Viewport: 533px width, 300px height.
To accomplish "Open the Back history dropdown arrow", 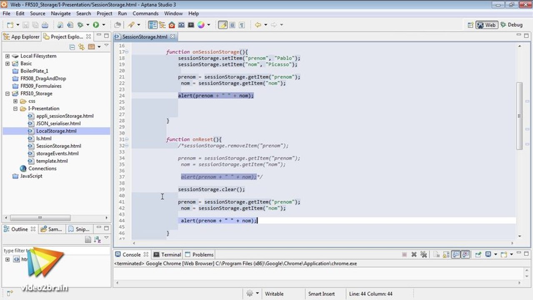I will (x=265, y=25).
